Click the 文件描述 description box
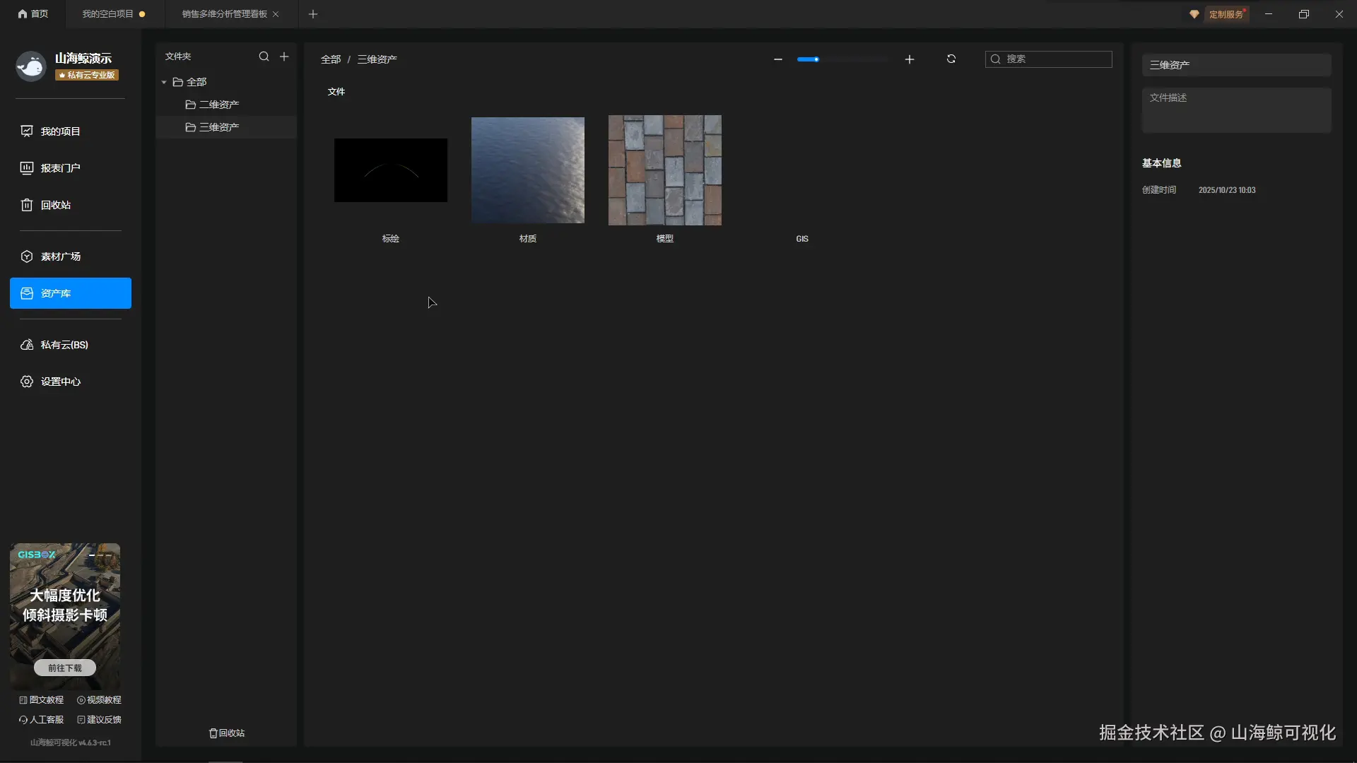This screenshot has width=1357, height=763. [x=1237, y=110]
